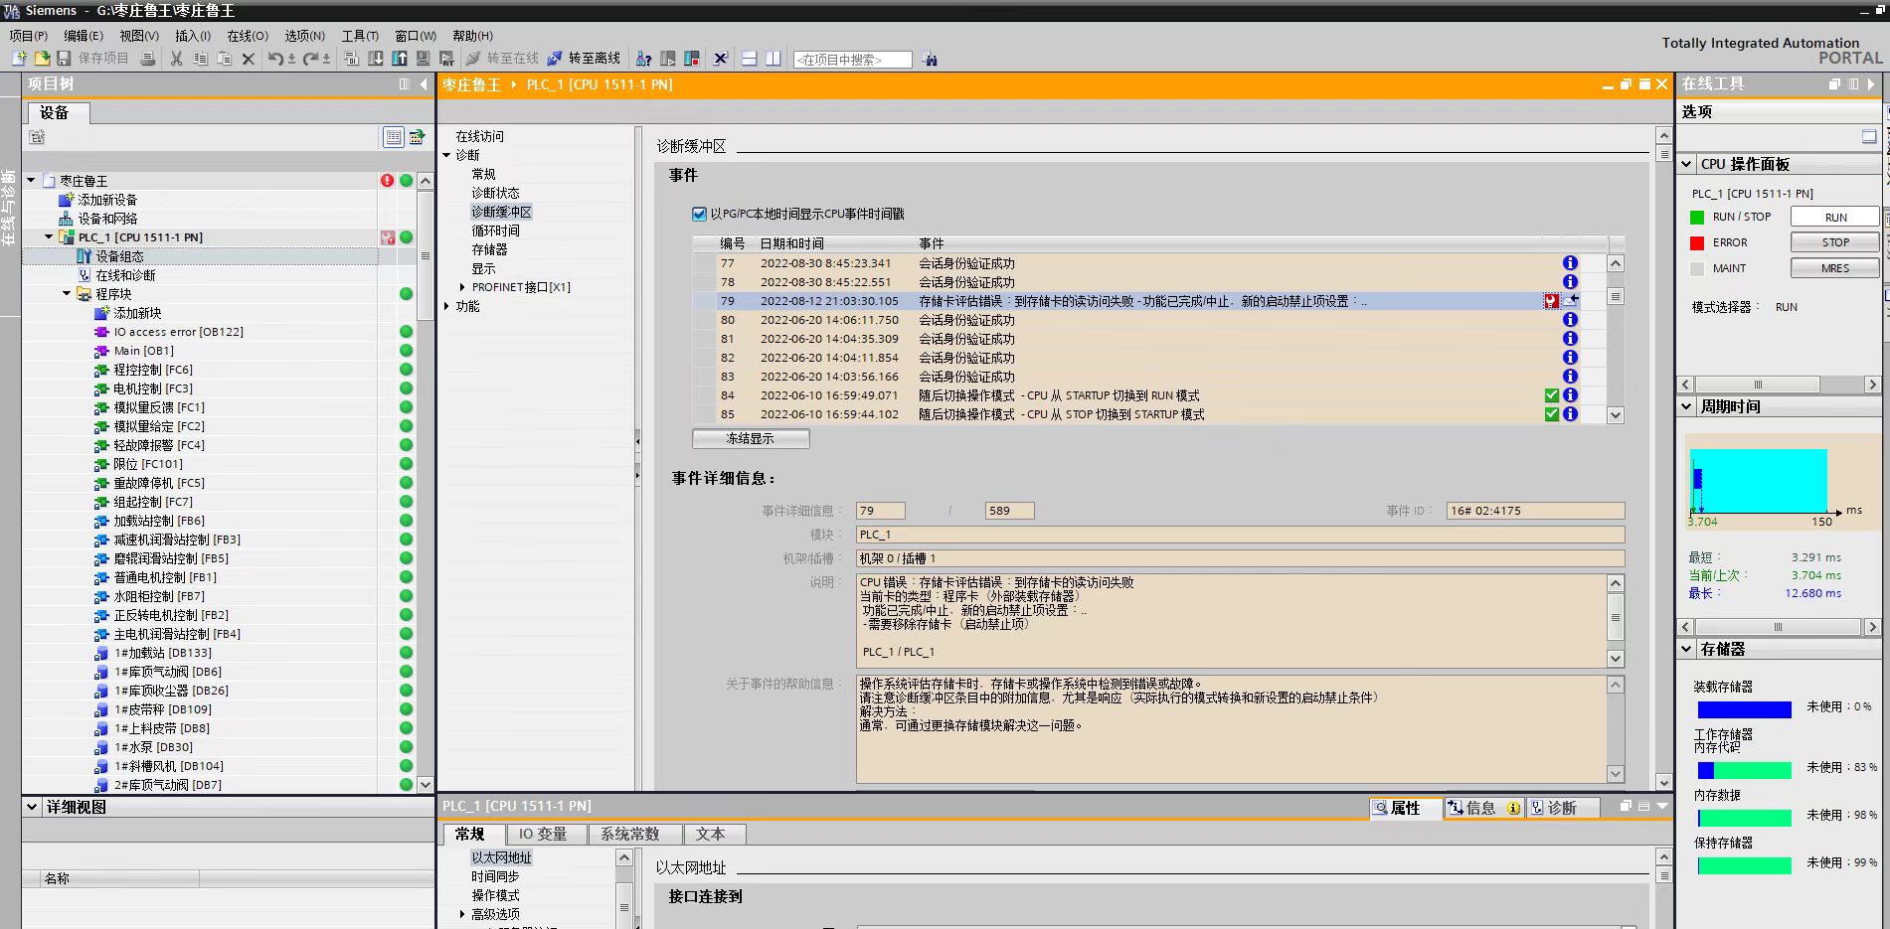
Task: Expand the 功能 navigation section
Action: pyautogui.click(x=447, y=306)
